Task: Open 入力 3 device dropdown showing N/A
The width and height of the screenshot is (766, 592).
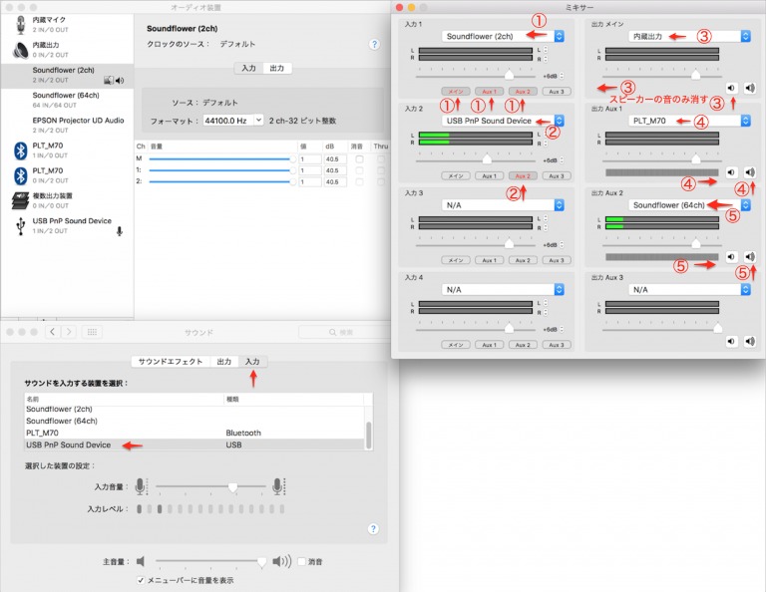Action: coord(503,205)
